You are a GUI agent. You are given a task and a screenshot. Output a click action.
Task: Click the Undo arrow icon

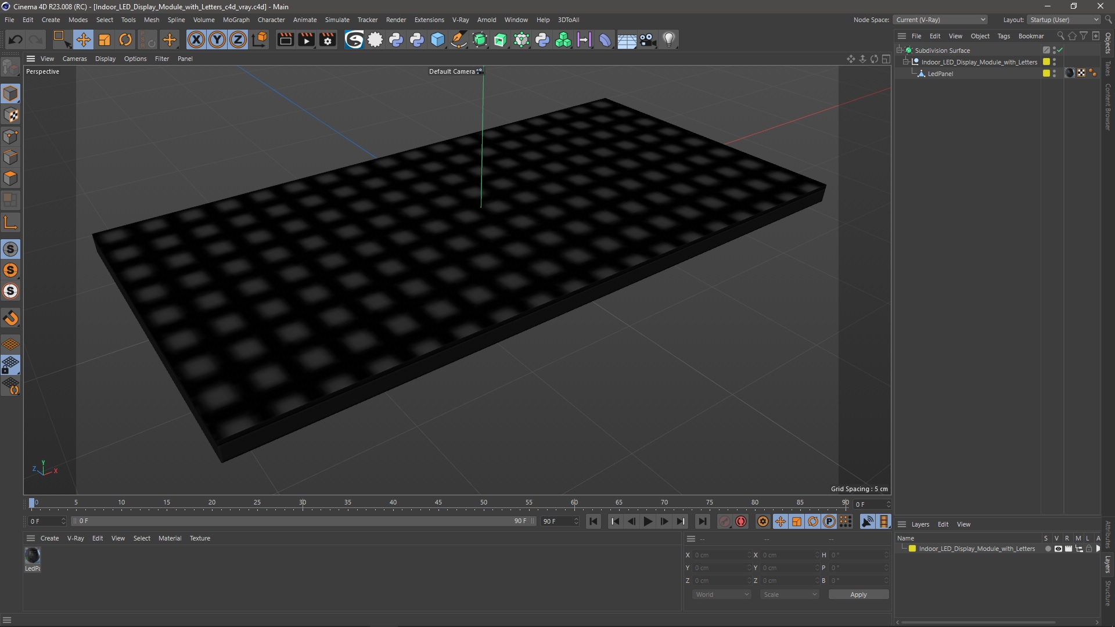[16, 39]
